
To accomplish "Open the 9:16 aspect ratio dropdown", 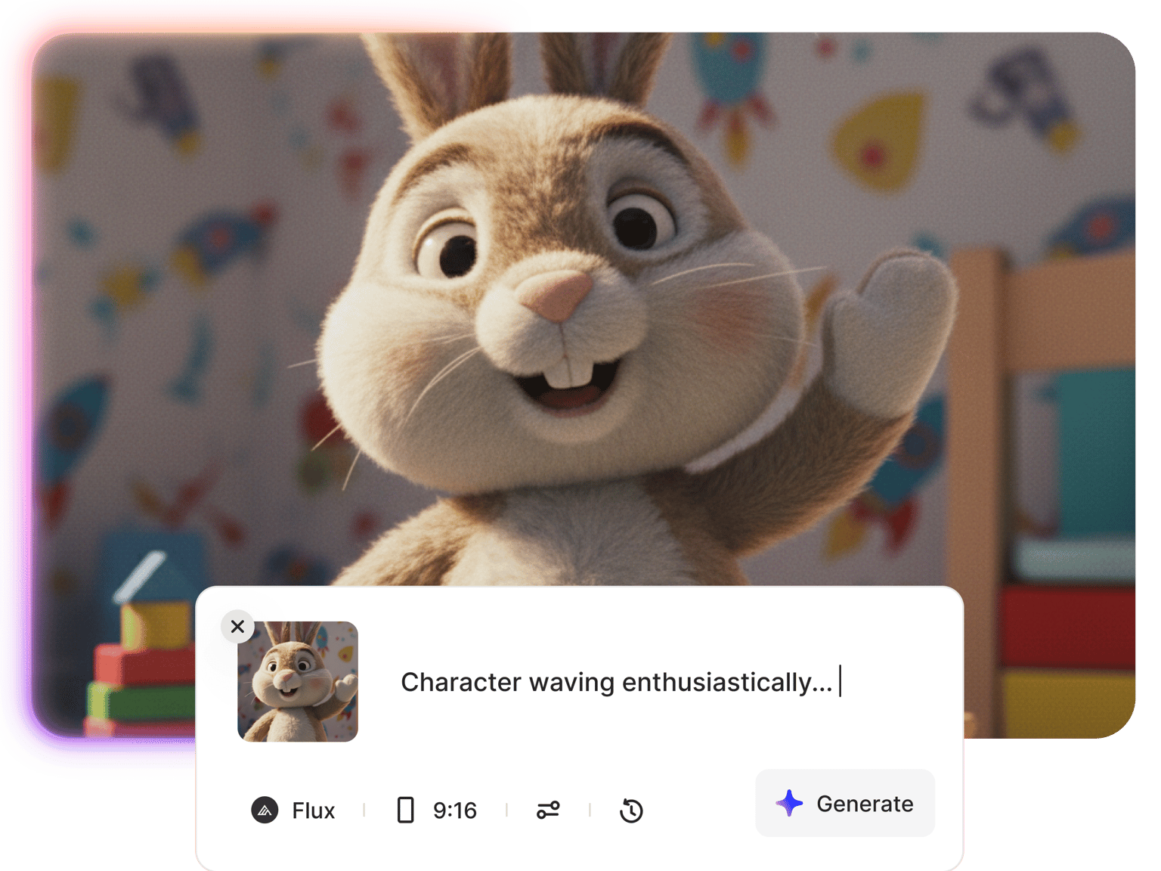I will tap(454, 811).
